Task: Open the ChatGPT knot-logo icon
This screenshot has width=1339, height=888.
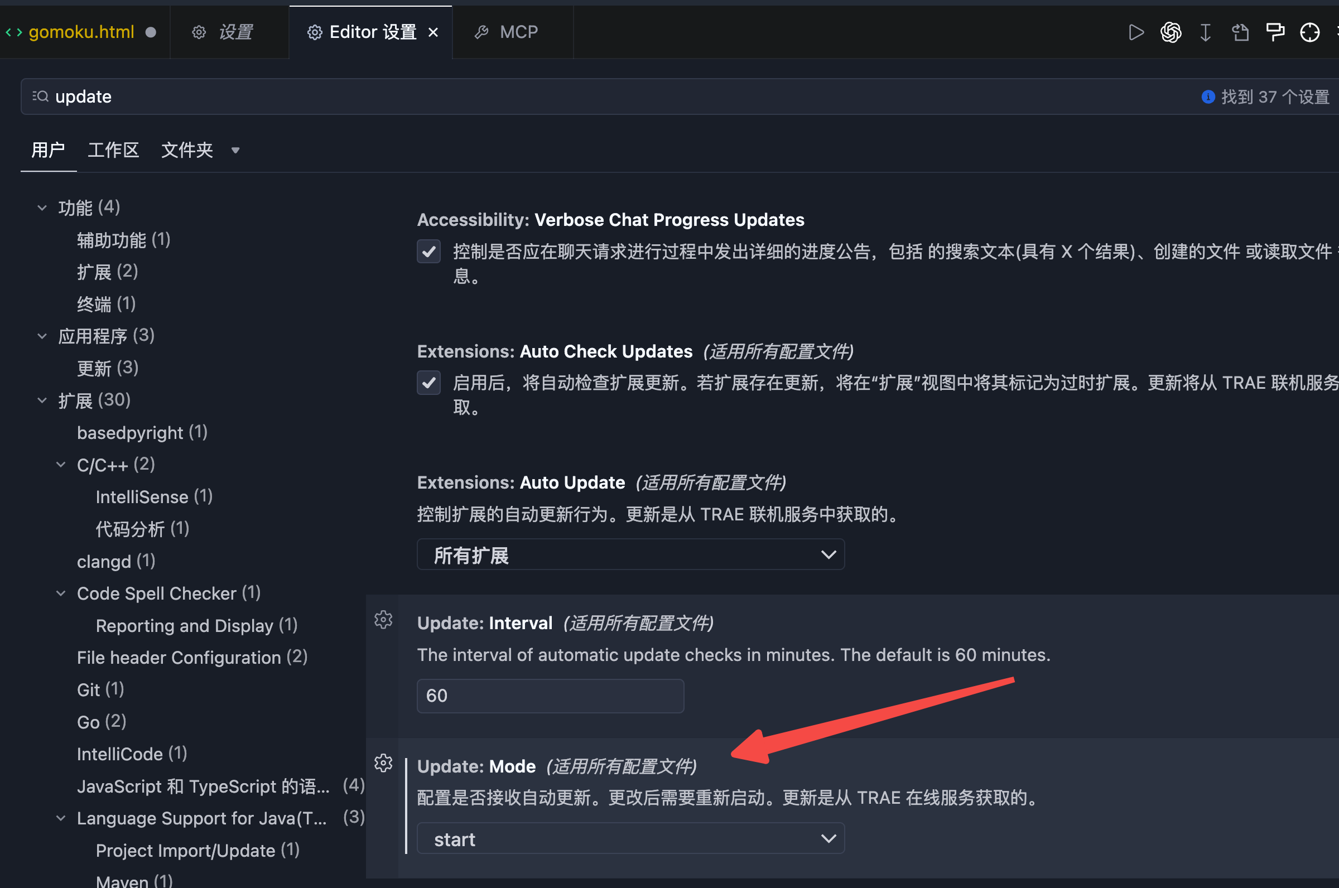Action: [x=1171, y=32]
